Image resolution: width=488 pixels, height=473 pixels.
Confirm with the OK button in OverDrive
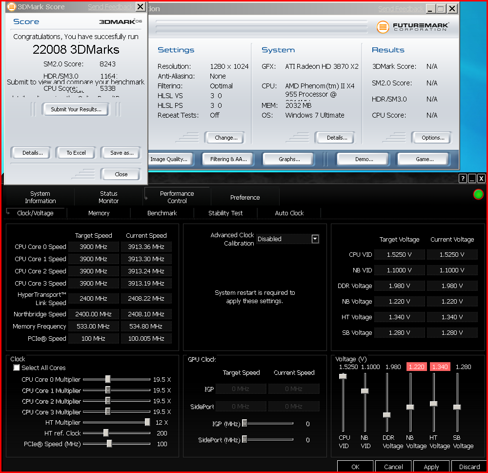click(x=355, y=467)
